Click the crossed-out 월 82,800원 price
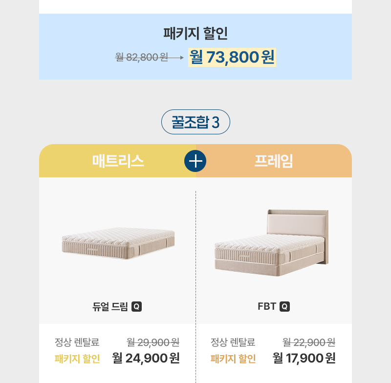Image resolution: width=391 pixels, height=383 pixels. [142, 57]
